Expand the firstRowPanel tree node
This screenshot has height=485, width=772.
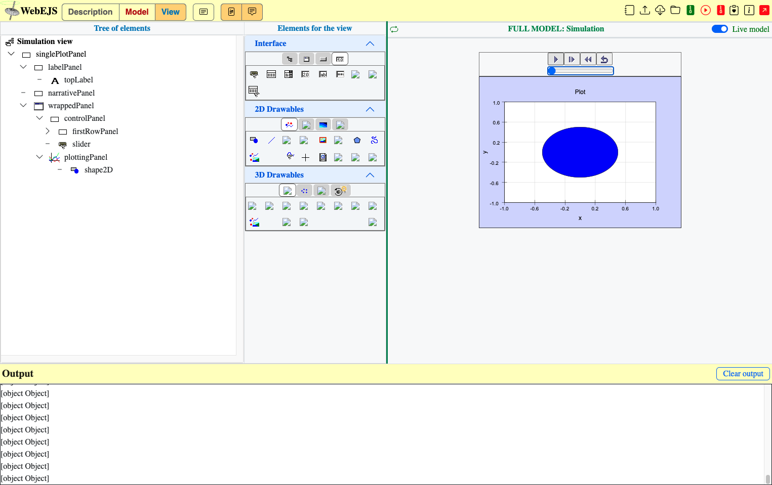click(x=48, y=131)
